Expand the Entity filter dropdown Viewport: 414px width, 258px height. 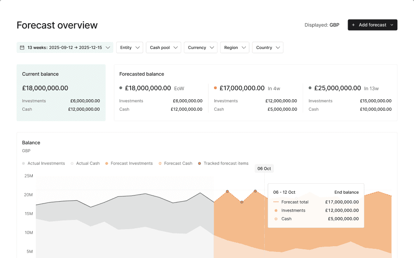[x=130, y=48]
